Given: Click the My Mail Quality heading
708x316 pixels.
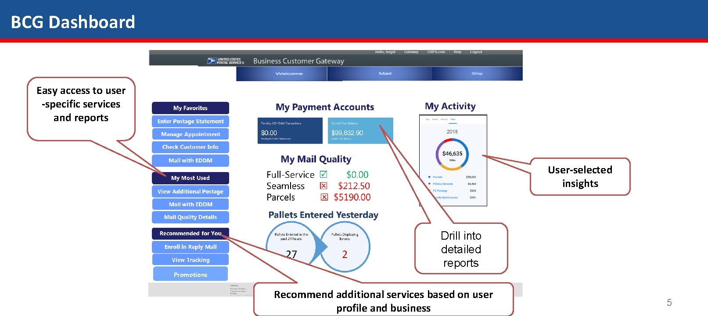Looking at the screenshot, I should tap(316, 159).
